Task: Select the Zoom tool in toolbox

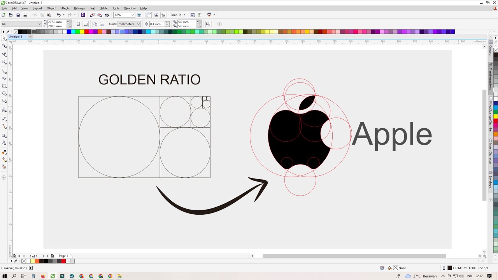Action: click(4, 62)
